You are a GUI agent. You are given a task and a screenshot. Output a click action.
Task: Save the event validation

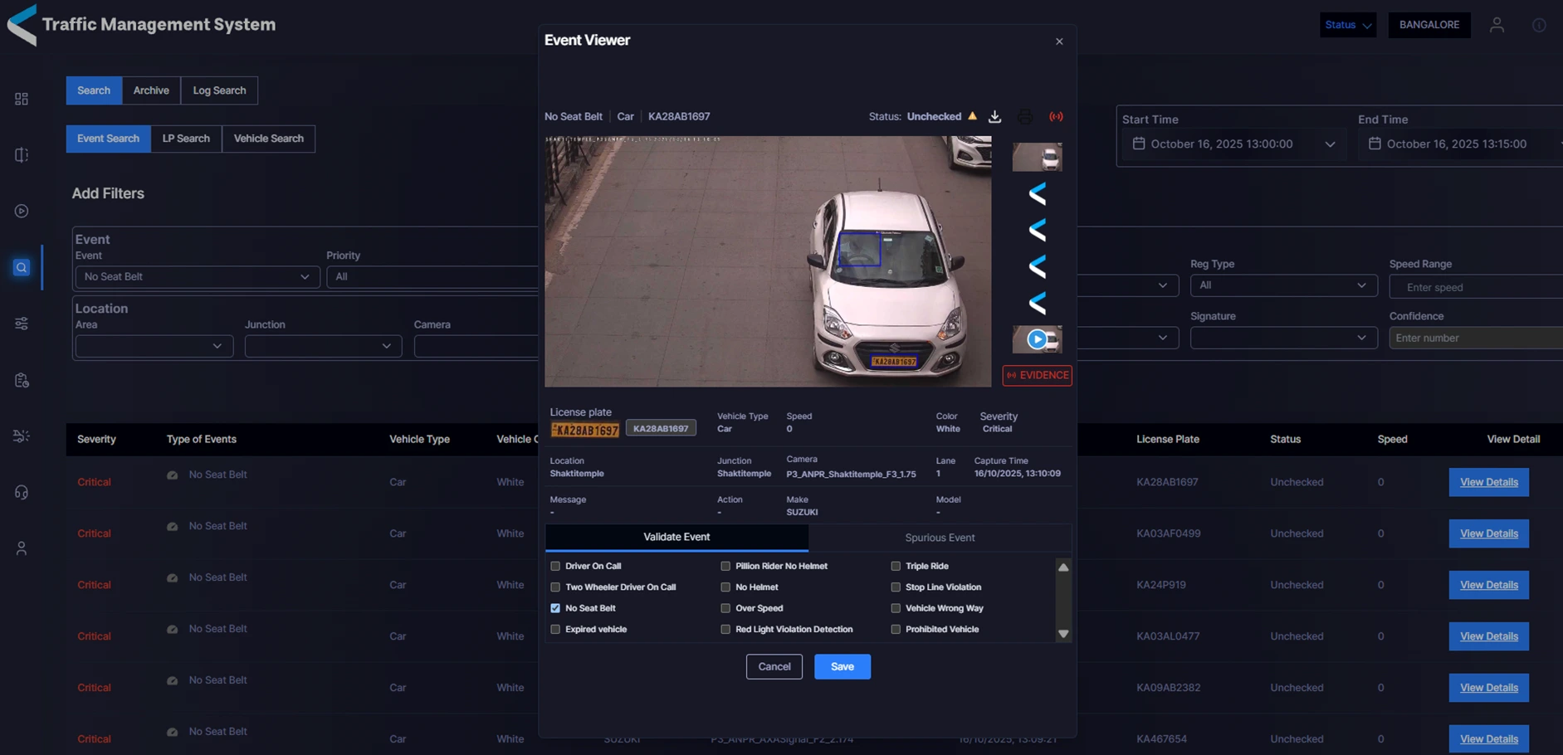(x=842, y=667)
